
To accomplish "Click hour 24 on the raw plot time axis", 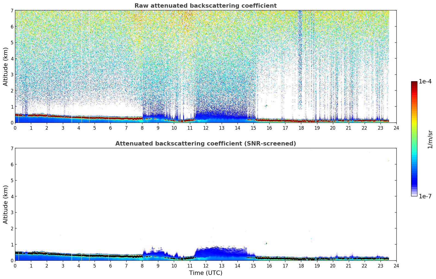I will click(396, 128).
